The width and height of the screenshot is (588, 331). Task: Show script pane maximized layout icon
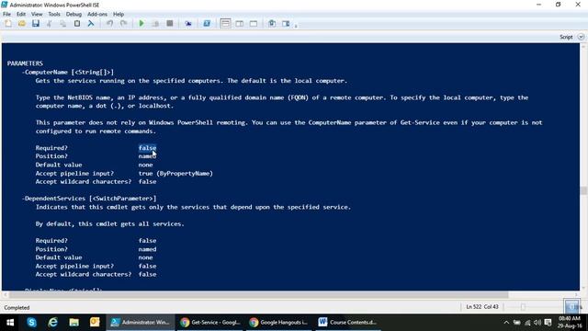254,23
